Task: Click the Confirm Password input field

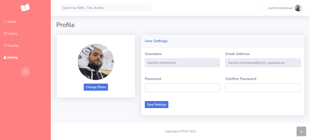Action: click(263, 88)
